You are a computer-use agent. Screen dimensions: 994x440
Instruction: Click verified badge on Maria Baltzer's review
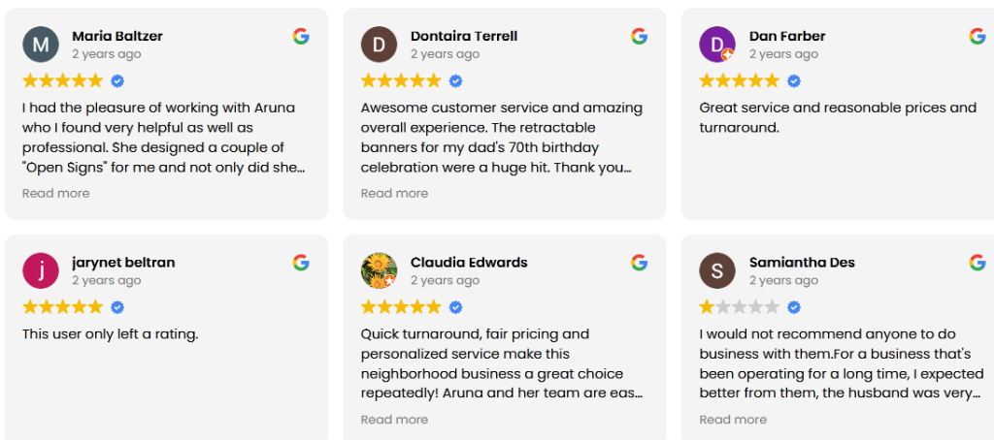(117, 81)
